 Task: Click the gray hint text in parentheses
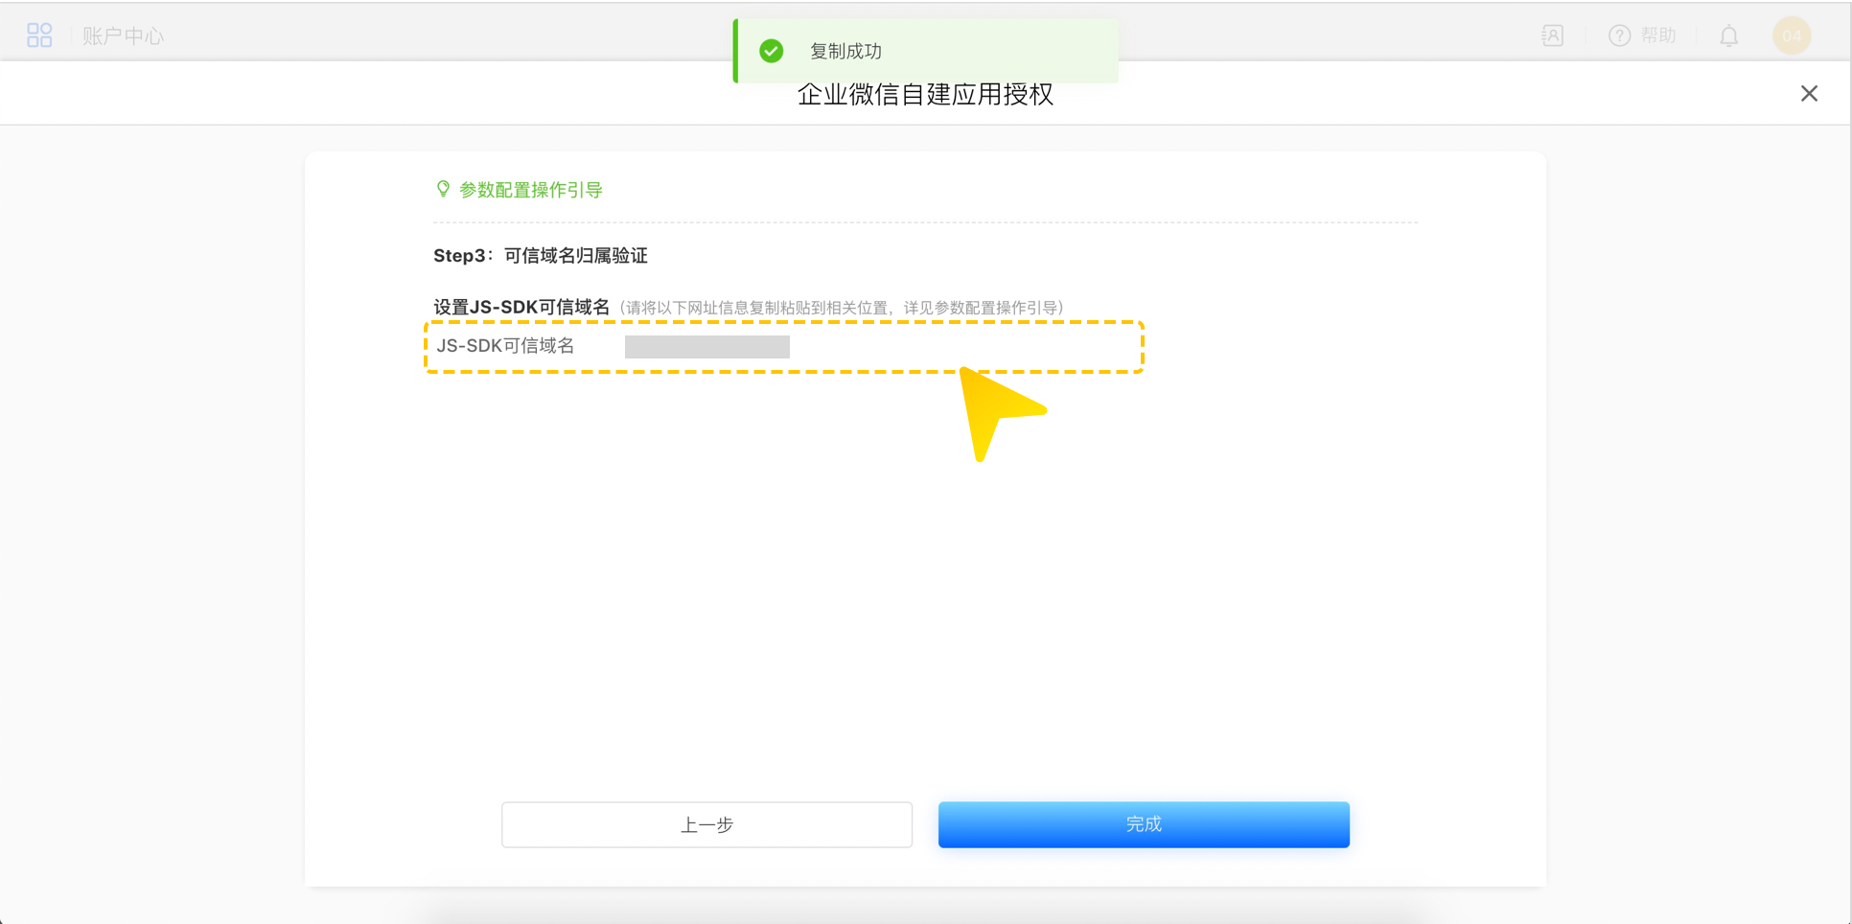(x=842, y=308)
